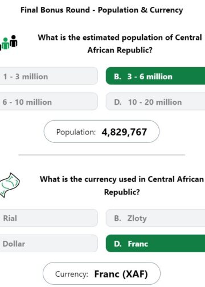
Task: Choose answer B. Zloty
Action: tap(155, 218)
